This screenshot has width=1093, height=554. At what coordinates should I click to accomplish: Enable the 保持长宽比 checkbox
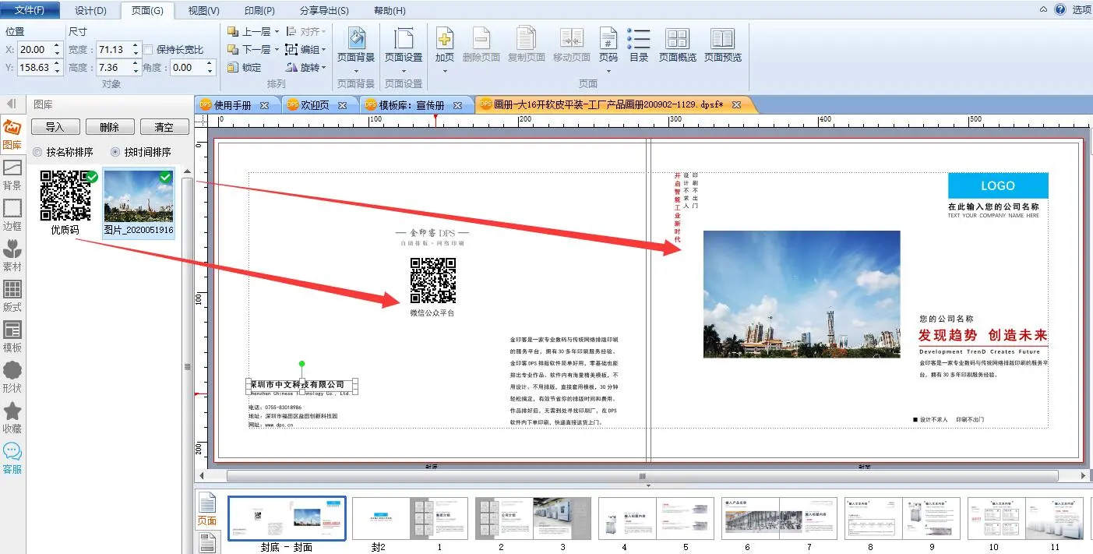tap(148, 50)
